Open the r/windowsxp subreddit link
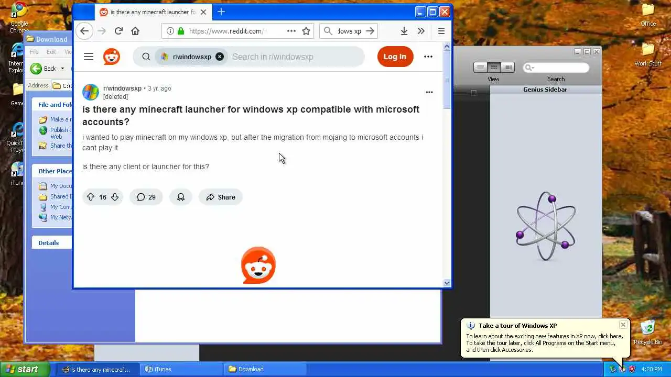The width and height of the screenshot is (671, 377). point(122,88)
